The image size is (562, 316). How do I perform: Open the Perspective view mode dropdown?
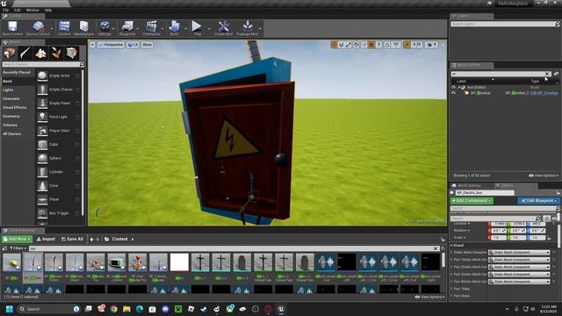111,45
